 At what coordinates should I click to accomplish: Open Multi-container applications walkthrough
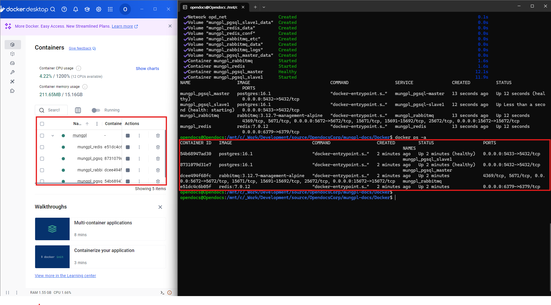point(100,229)
